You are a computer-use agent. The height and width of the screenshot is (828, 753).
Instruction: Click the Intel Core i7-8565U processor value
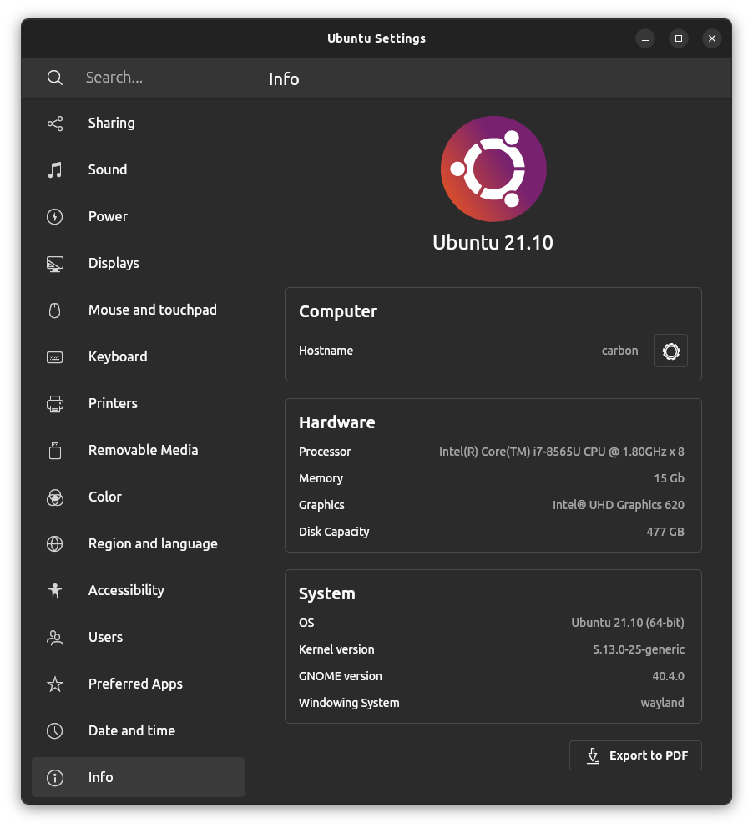pyautogui.click(x=561, y=452)
